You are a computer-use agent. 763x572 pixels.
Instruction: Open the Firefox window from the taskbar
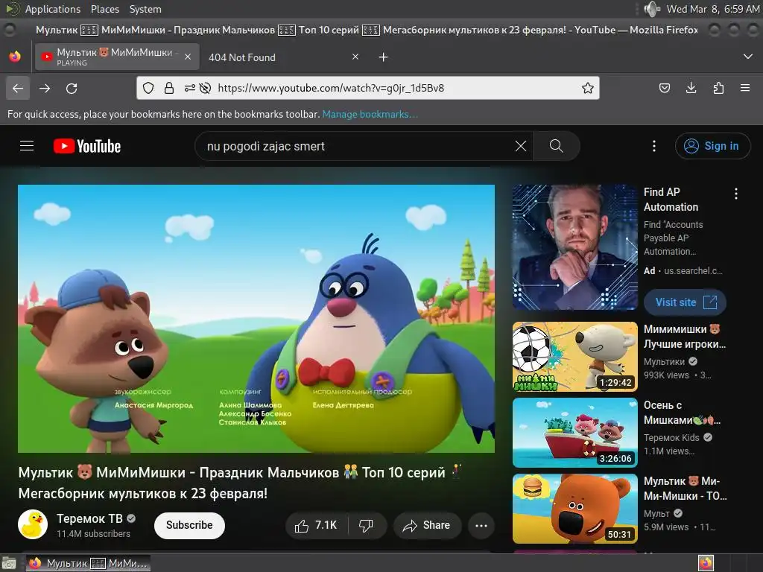click(88, 563)
